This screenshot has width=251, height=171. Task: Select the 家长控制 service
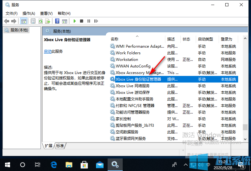[x=174, y=119]
